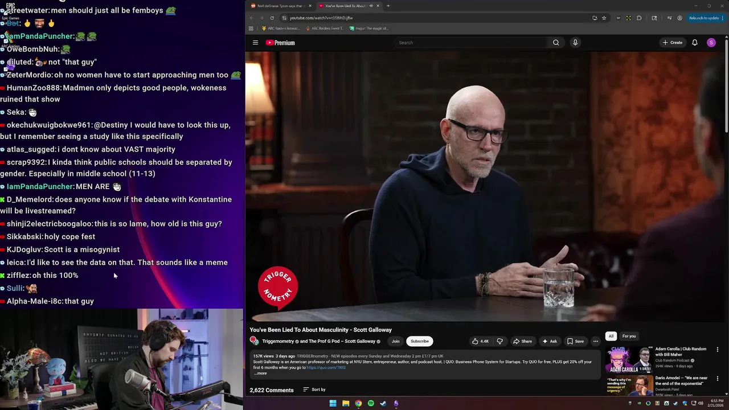Image resolution: width=729 pixels, height=410 pixels.
Task: Select the For you filter chip
Action: pos(629,336)
